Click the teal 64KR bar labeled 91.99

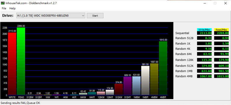click(92, 94)
